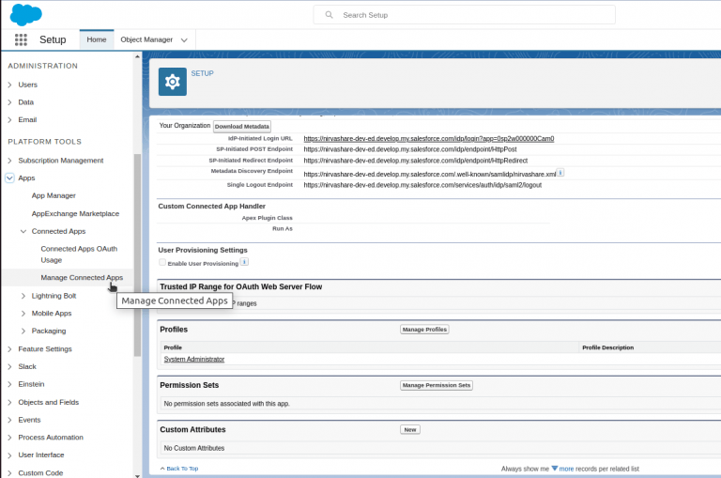721x478 pixels.
Task: Collapse Connected Apps subtree
Action: [x=23, y=231]
